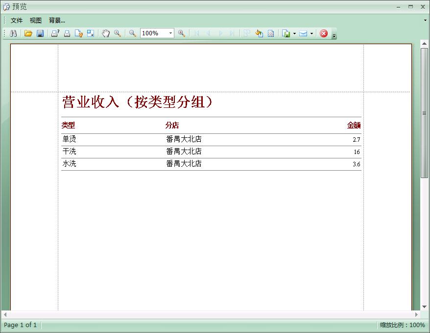Click the vertical scrollbar down arrow
The image size is (430, 333).
(x=424, y=307)
